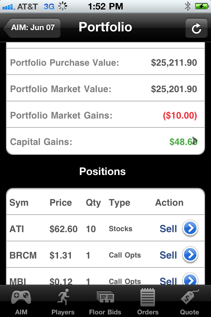Tap the Portfolio Market Value row
211x317 pixels.
(105, 89)
